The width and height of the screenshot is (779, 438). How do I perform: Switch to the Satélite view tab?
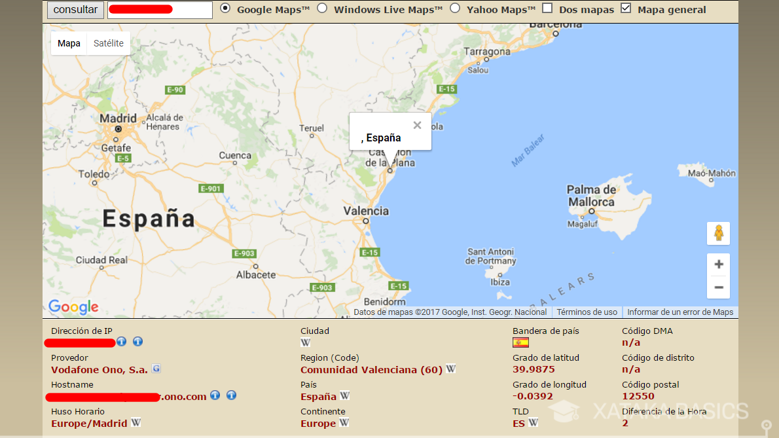coord(109,44)
